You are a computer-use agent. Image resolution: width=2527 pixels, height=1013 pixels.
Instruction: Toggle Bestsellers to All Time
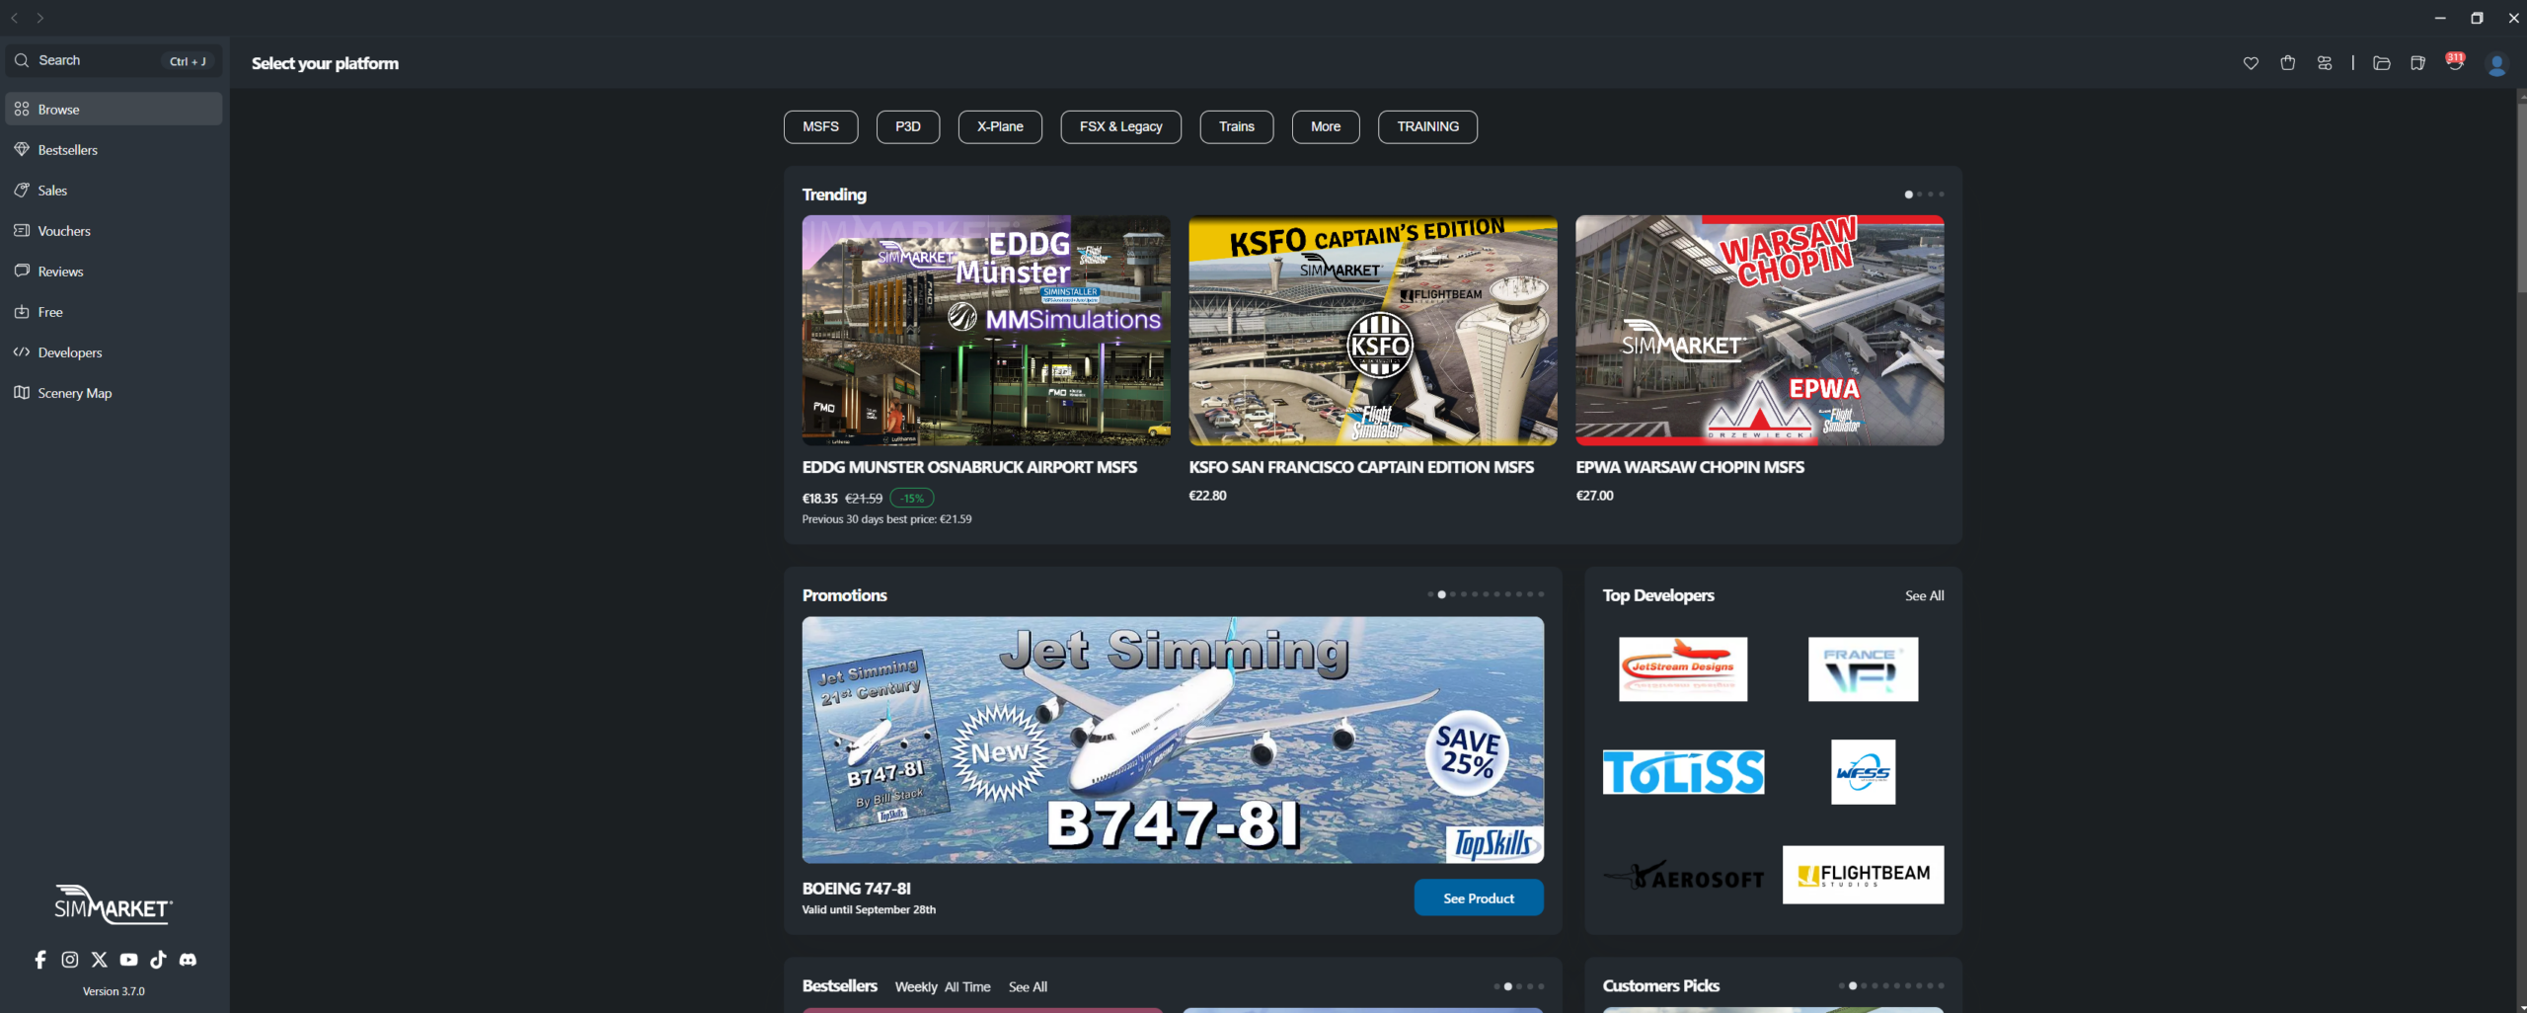pyautogui.click(x=966, y=986)
